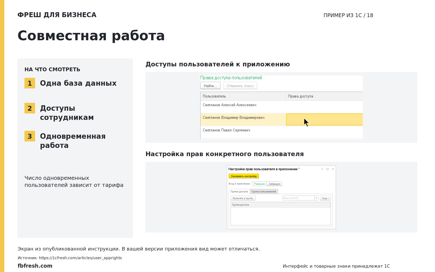Click the Права доступа column header
The width and height of the screenshot is (435, 272).
324,96
